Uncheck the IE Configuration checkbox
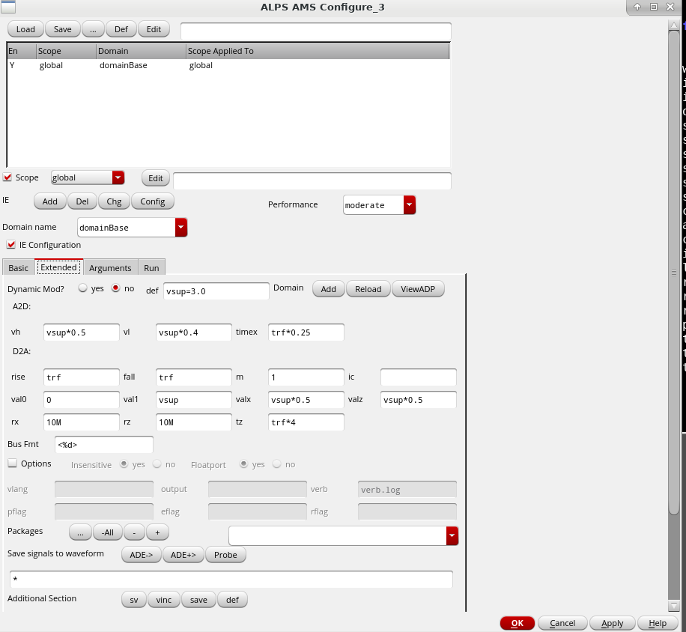 [x=11, y=245]
